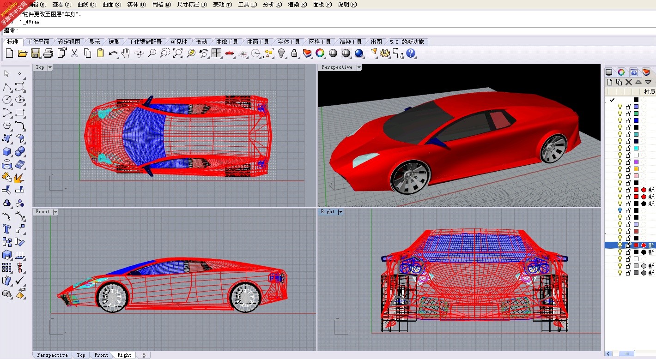Select the bottom Front viewport tab

[x=101, y=355]
